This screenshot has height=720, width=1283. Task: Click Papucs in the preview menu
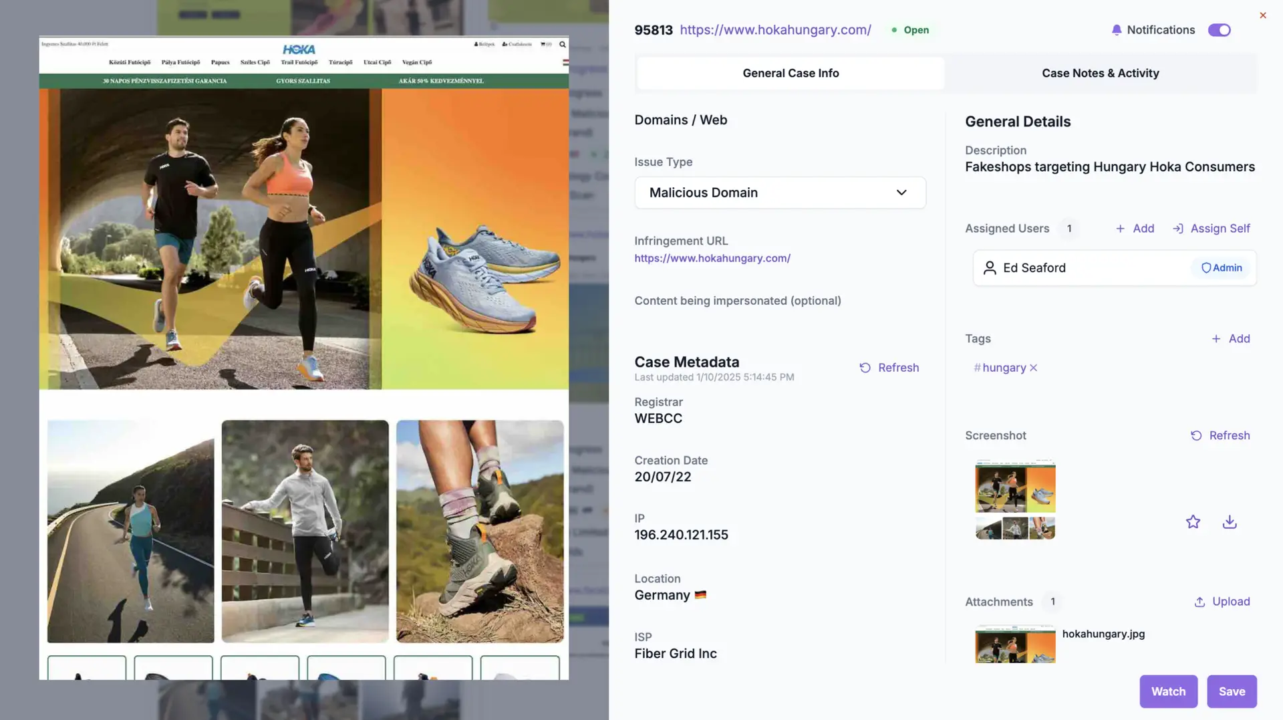220,62
